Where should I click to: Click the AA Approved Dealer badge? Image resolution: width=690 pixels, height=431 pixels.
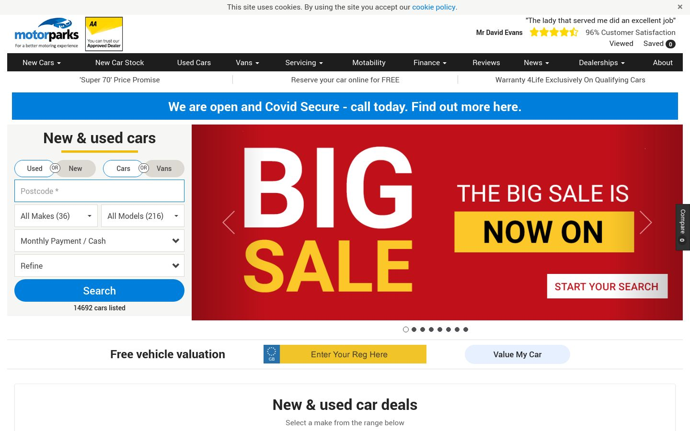coord(104,34)
